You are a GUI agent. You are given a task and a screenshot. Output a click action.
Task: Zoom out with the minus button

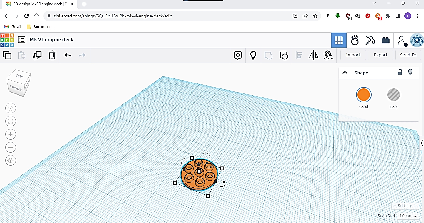[x=11, y=148]
